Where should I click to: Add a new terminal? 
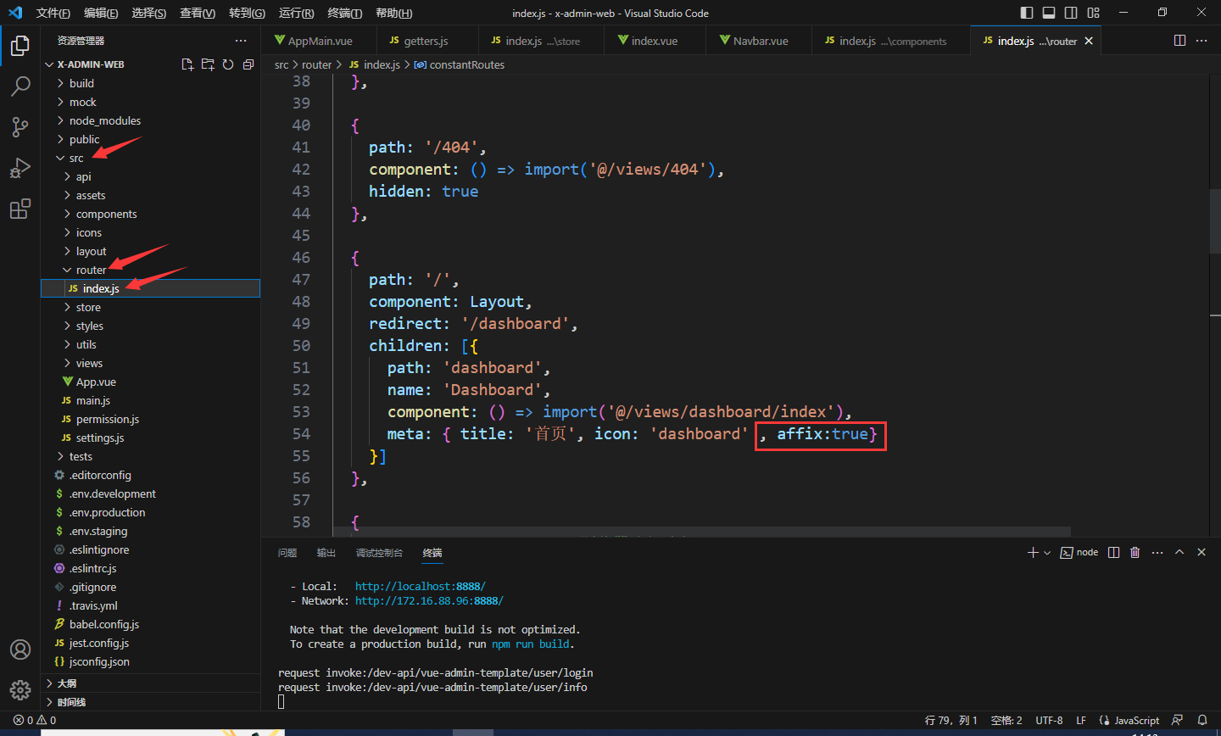tap(1033, 552)
